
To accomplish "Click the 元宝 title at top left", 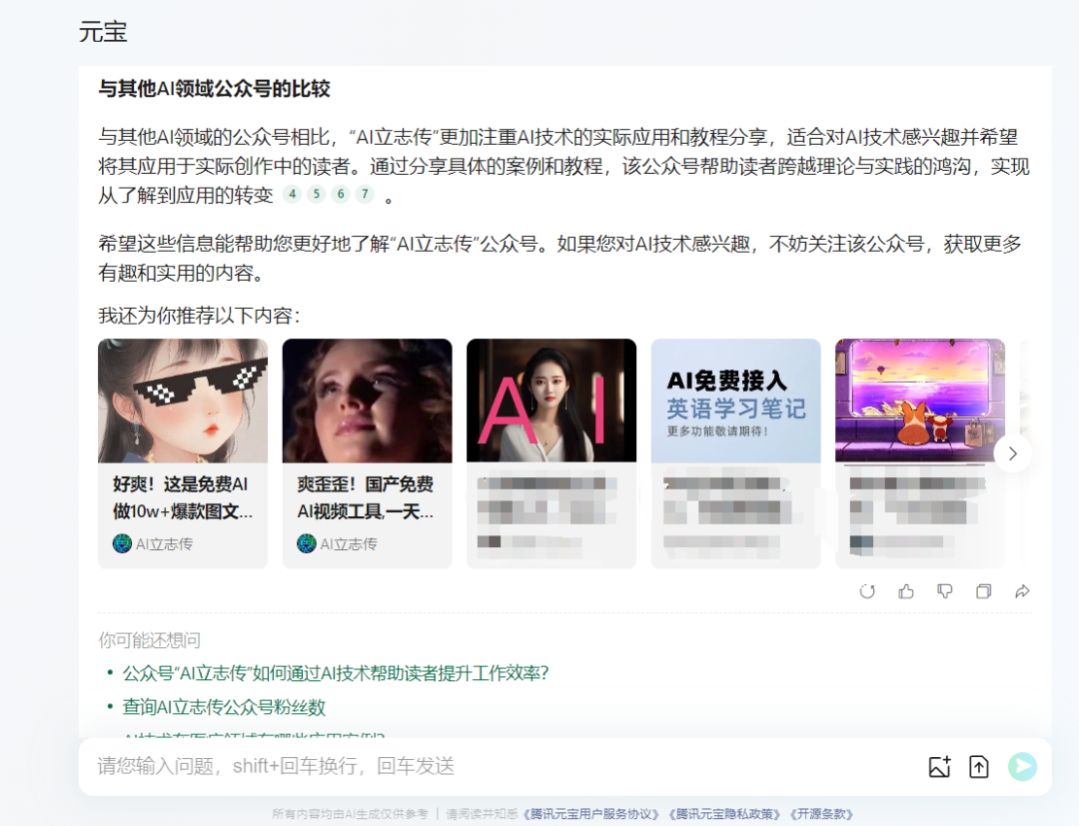I will click(96, 31).
